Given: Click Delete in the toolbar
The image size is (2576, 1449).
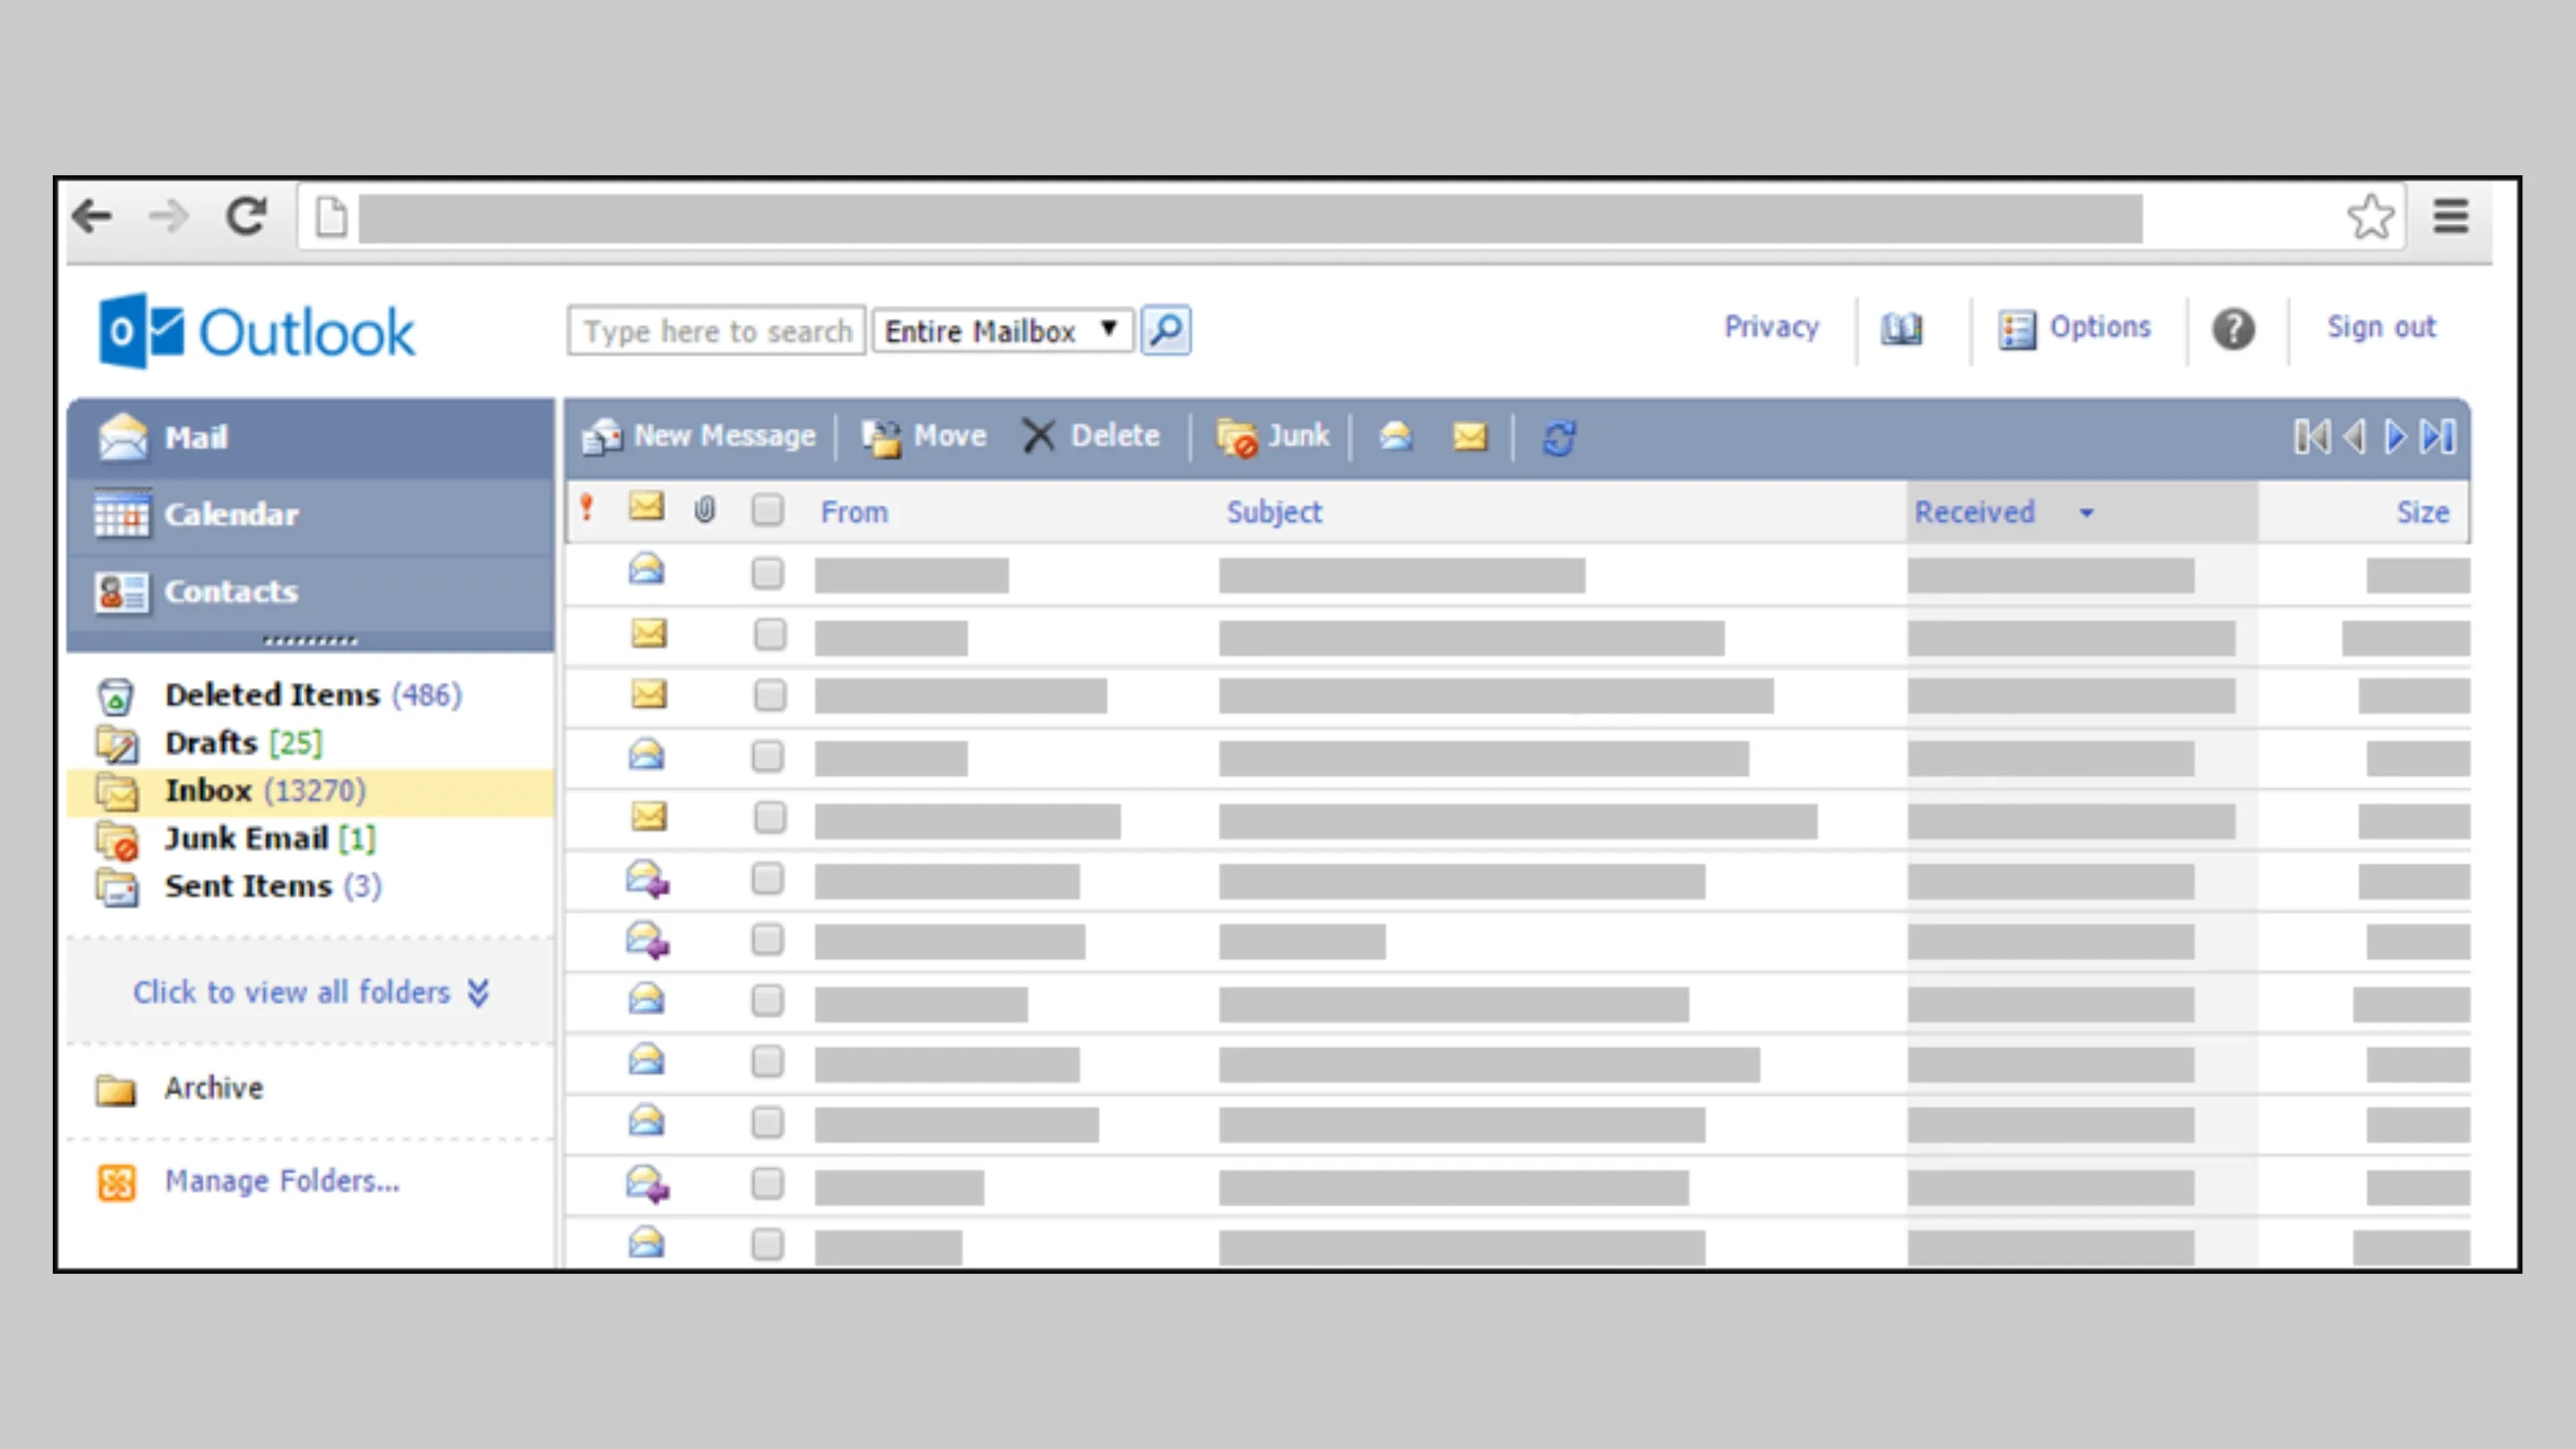Looking at the screenshot, I should tap(1091, 436).
